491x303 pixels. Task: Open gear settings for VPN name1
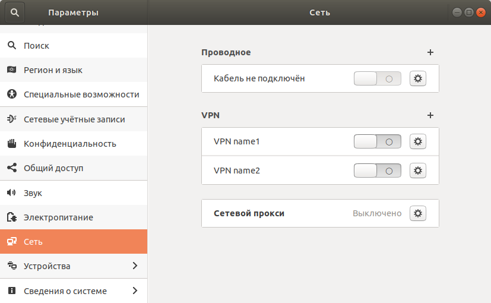tap(418, 141)
